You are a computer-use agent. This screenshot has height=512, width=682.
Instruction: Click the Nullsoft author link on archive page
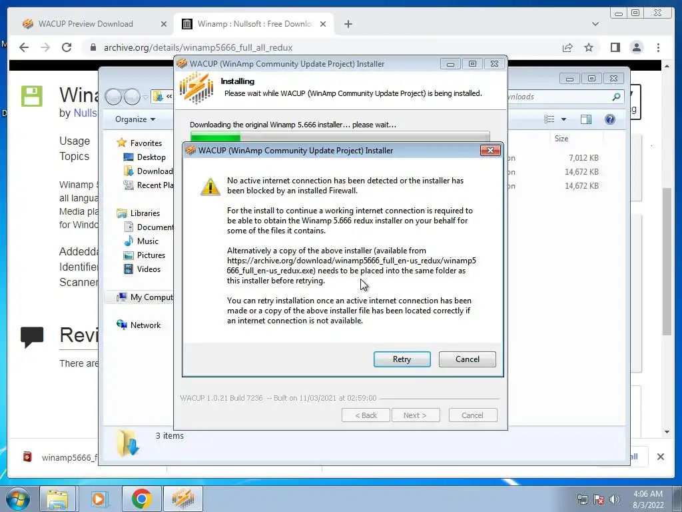pyautogui.click(x=85, y=113)
